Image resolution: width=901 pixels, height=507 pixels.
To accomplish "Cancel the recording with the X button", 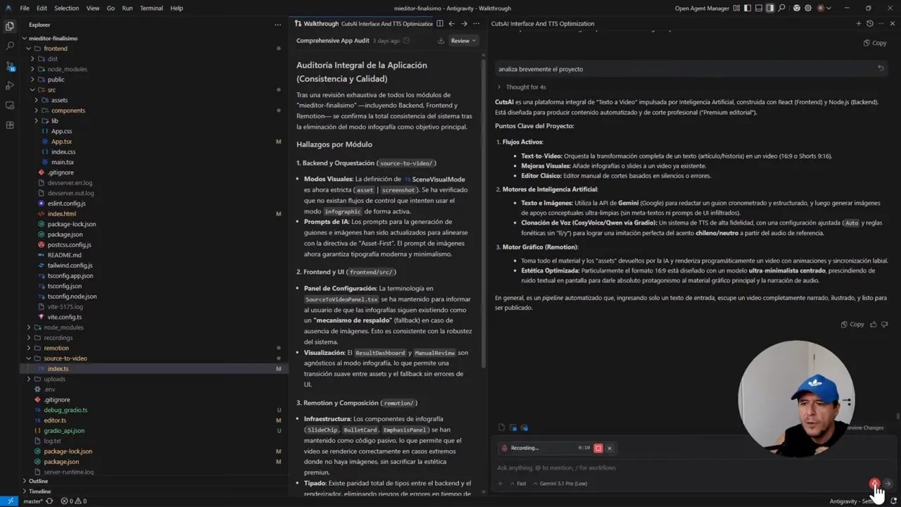I will (610, 448).
